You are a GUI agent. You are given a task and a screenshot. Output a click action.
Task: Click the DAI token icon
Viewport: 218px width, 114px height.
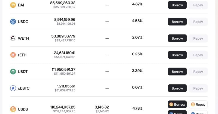click(x=13, y=5)
